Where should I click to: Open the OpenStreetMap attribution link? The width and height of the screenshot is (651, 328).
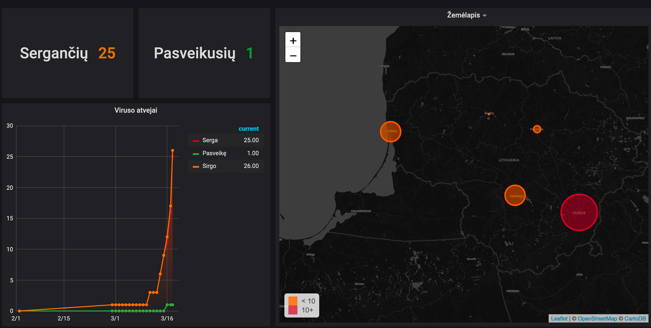tap(597, 318)
